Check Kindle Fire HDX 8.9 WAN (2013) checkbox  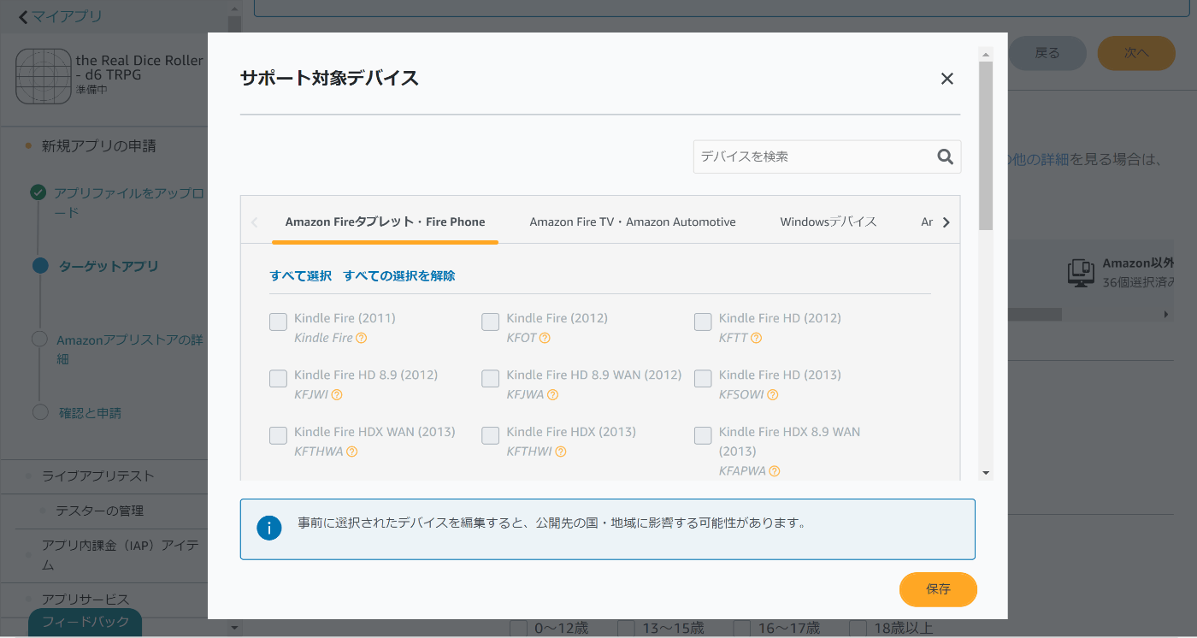[x=703, y=435]
